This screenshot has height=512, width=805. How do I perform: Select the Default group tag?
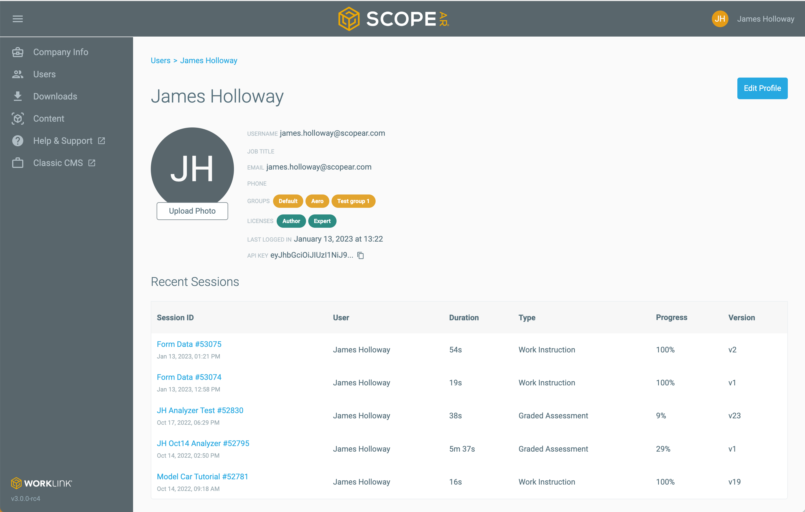[x=288, y=201]
